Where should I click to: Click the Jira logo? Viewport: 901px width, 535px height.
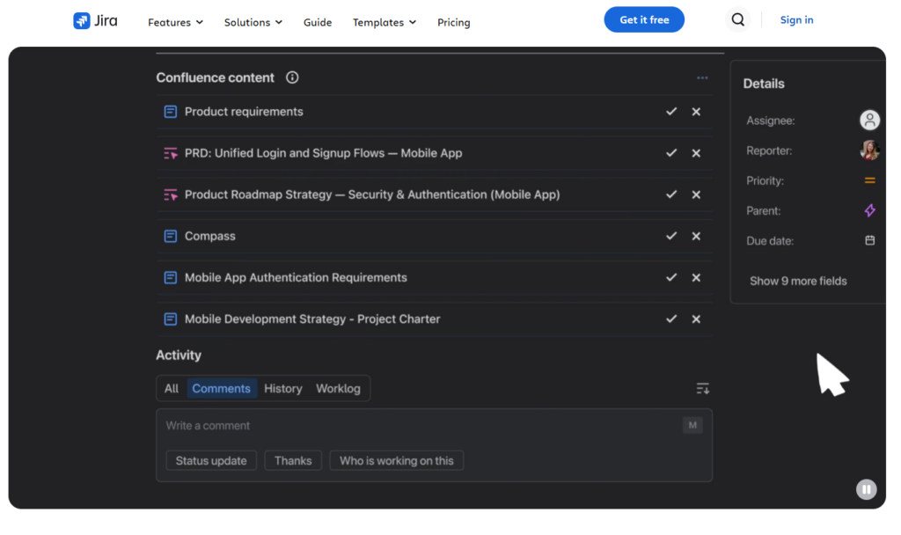[x=95, y=21]
